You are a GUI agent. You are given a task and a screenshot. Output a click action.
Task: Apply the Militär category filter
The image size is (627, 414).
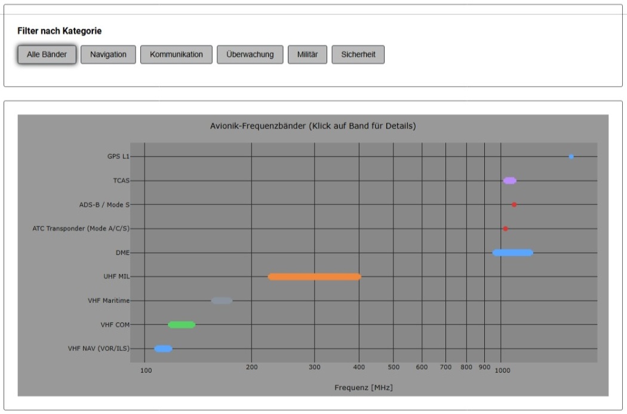click(307, 54)
